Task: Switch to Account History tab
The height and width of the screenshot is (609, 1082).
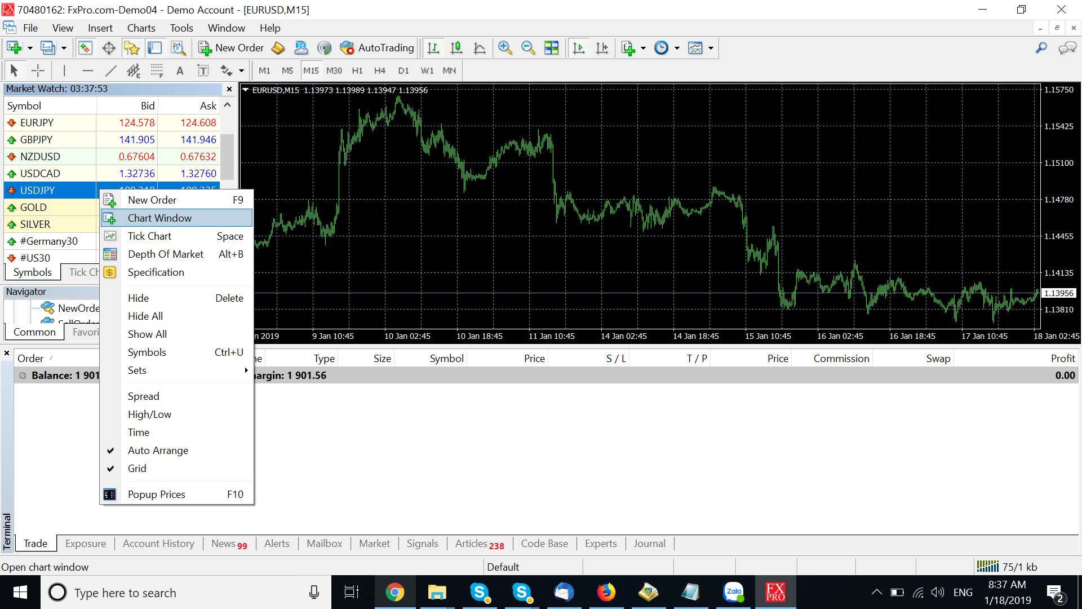Action: point(158,543)
